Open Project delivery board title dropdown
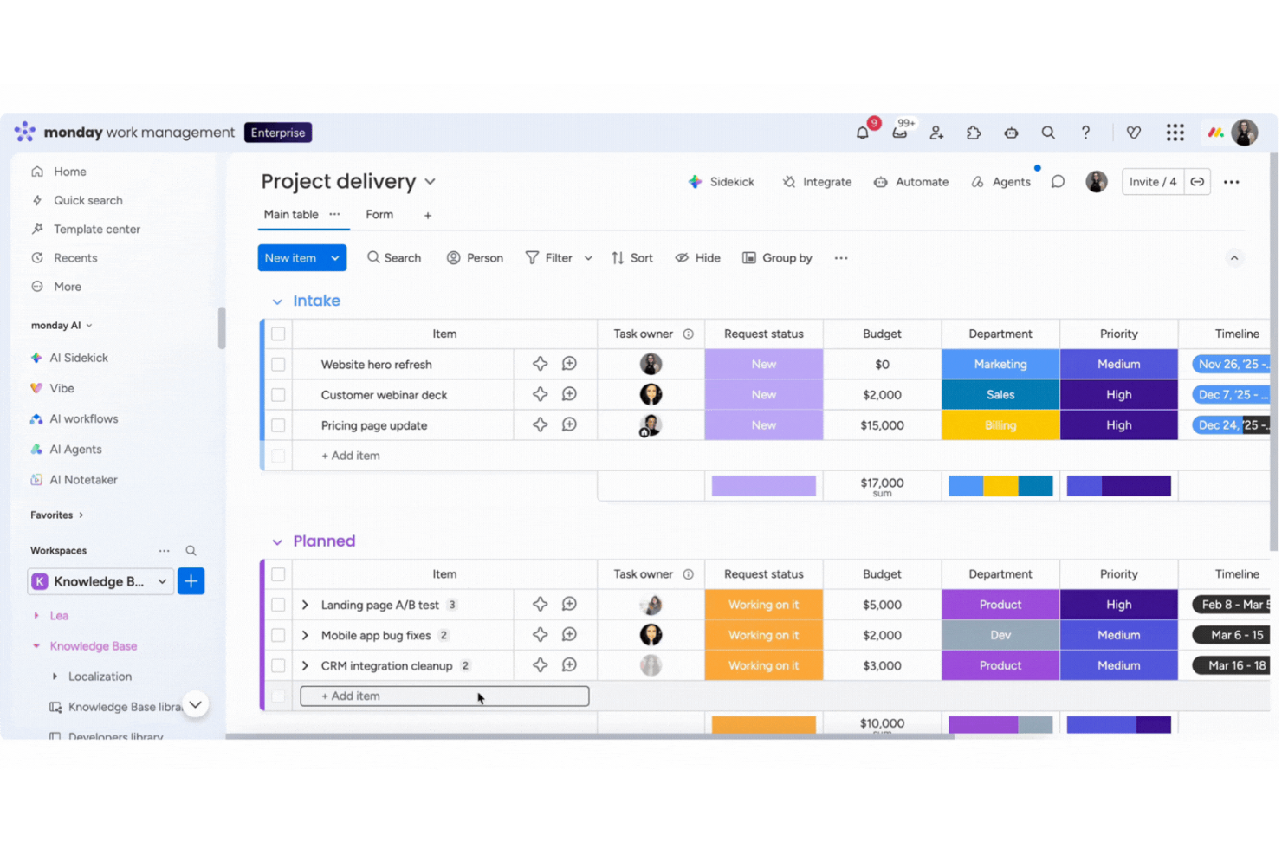1282x855 pixels. tap(431, 182)
